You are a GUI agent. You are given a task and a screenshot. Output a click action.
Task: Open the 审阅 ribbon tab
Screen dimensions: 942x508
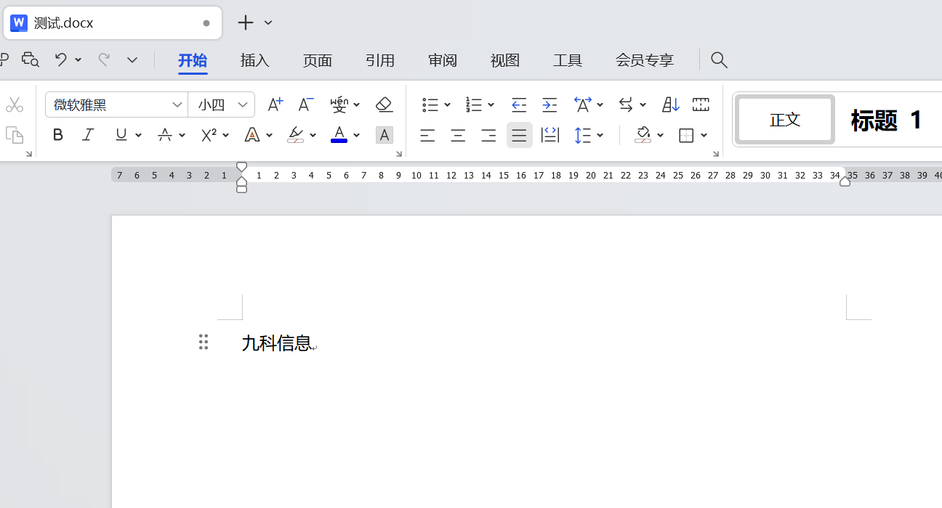(x=443, y=60)
